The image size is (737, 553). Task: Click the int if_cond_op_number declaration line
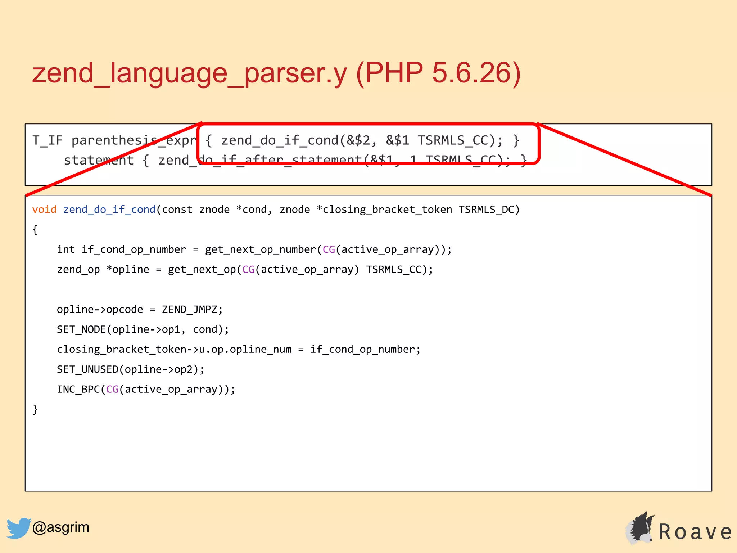(x=254, y=249)
